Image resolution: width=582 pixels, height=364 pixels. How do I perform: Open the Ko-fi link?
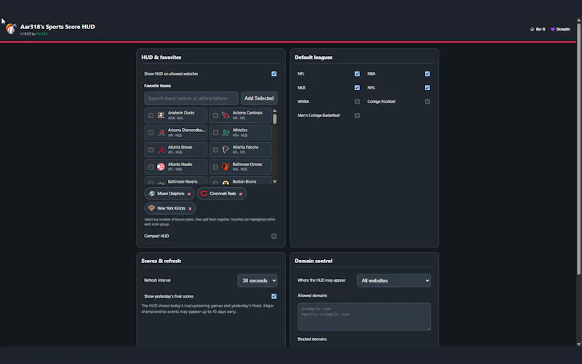538,29
